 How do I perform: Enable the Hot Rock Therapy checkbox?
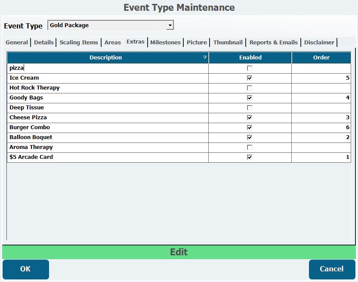[x=250, y=88]
